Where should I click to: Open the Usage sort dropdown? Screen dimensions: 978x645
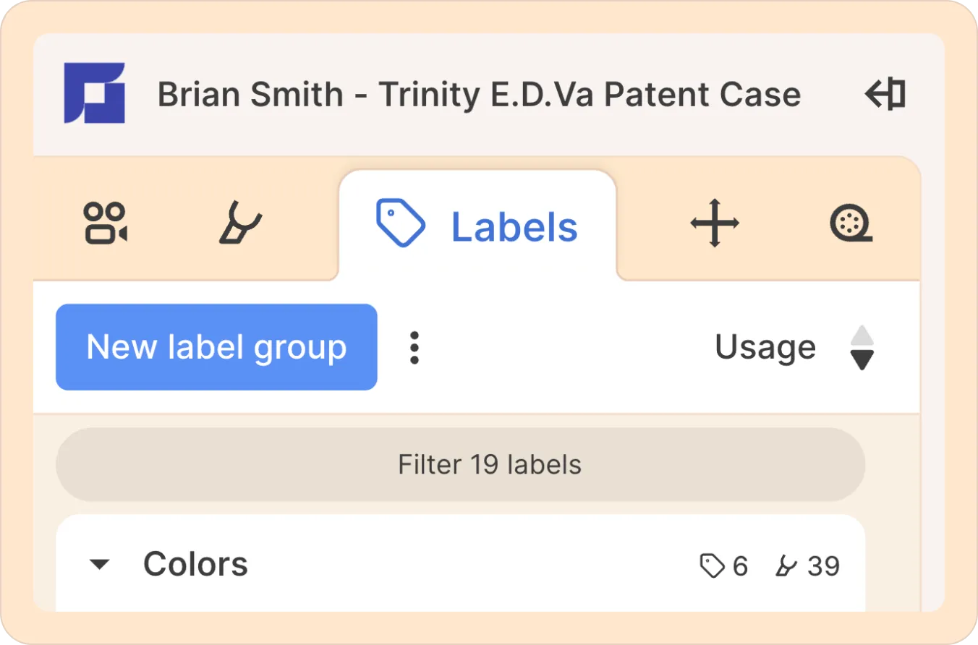(x=765, y=348)
